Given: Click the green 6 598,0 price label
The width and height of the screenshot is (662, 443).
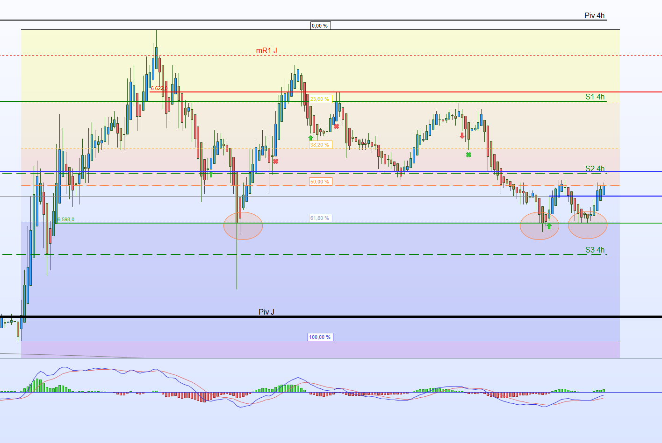Looking at the screenshot, I should (65, 219).
